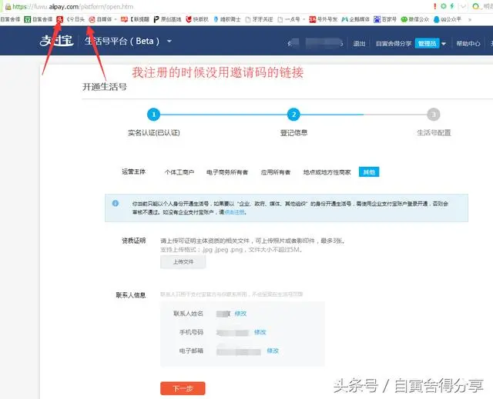Viewport: 493px width, 399px height.
Task: Click the green lock icon in address bar
Action: tap(8, 7)
